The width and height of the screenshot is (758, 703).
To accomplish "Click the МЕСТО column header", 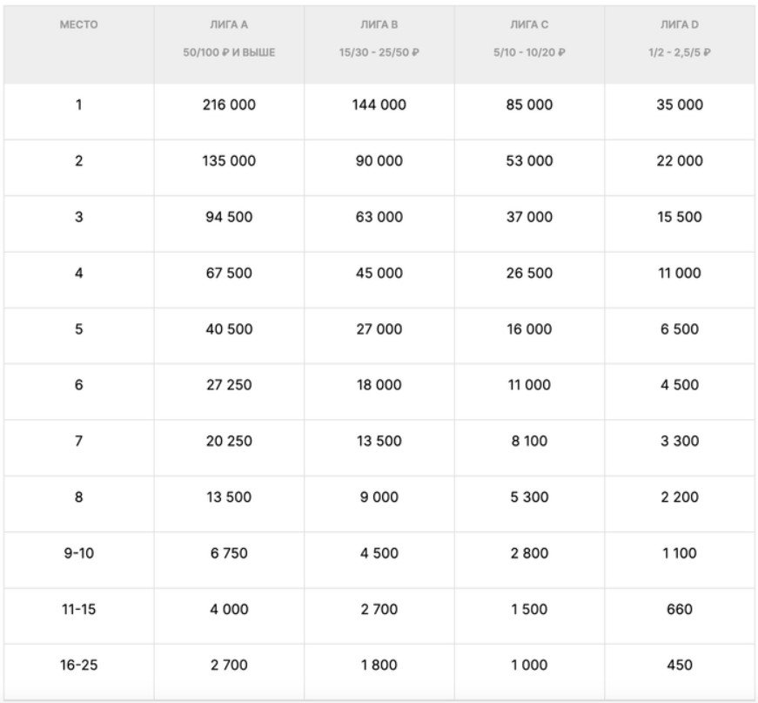I will (x=78, y=25).
